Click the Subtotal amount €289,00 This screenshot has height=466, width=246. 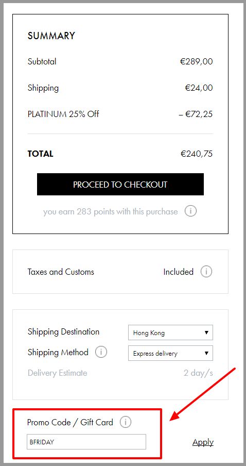[197, 61]
